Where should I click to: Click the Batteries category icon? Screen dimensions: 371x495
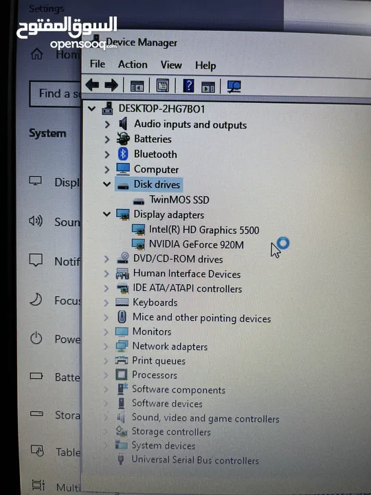(123, 139)
